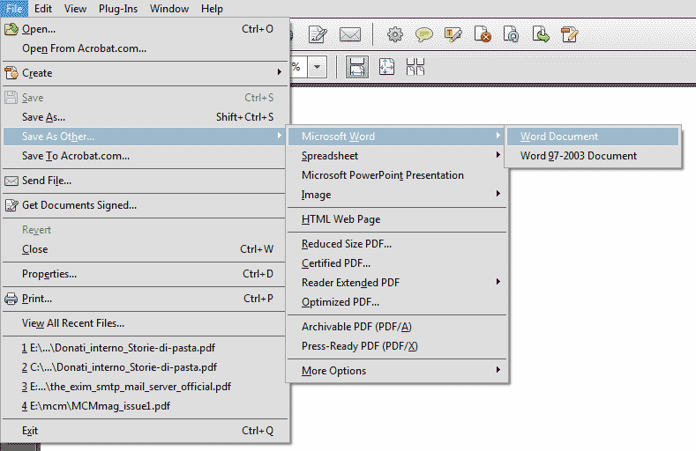Choose Print... menu entry
This screenshot has height=451, width=696.
[145, 299]
